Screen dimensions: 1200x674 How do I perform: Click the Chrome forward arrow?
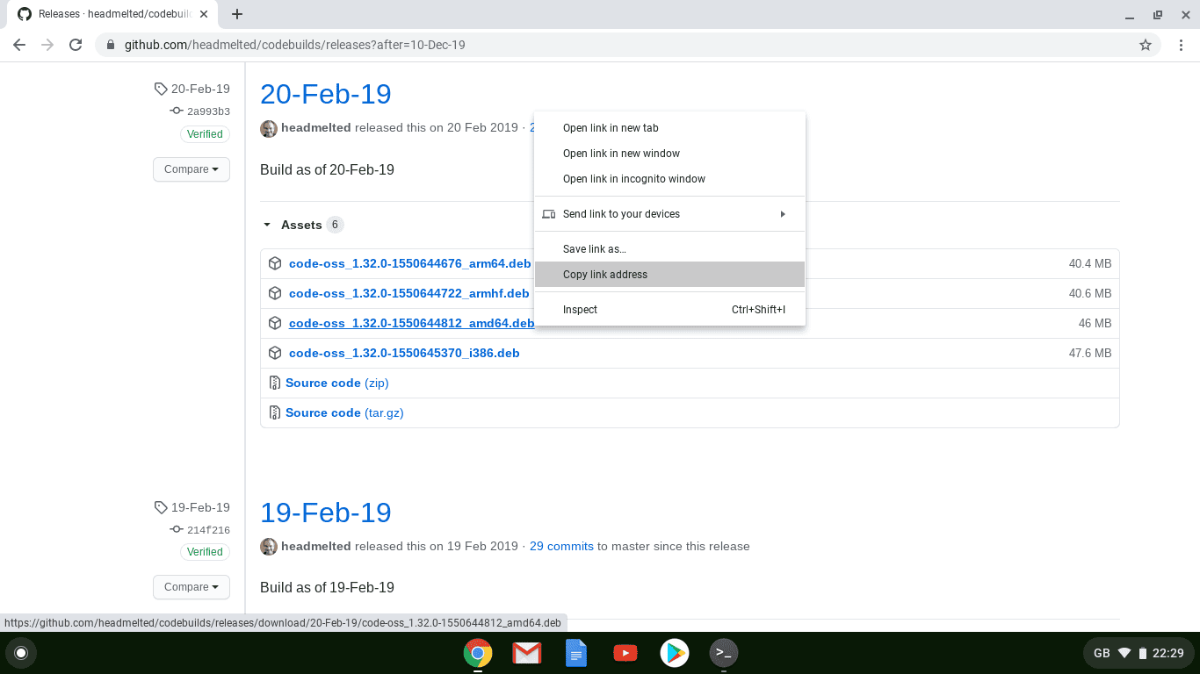coord(47,45)
